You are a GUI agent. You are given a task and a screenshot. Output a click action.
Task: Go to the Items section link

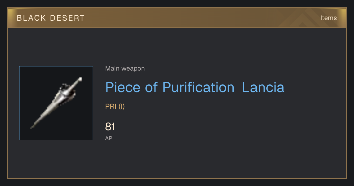(x=328, y=18)
